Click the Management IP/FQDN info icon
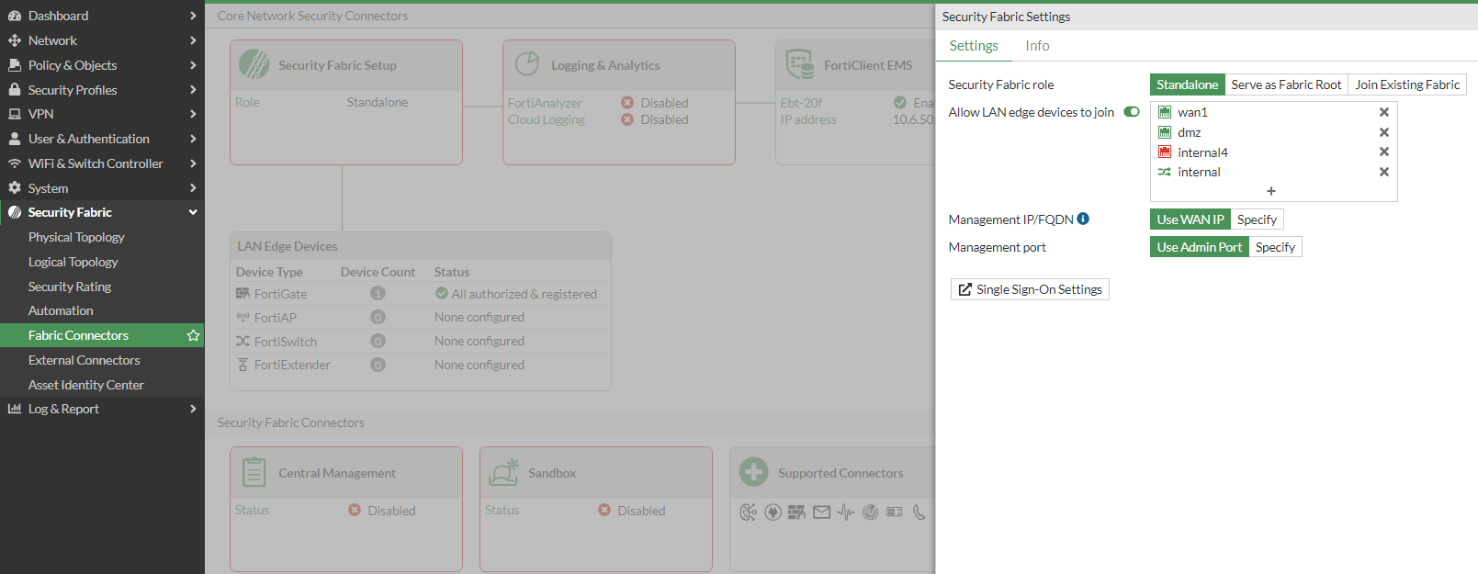 pyautogui.click(x=1083, y=219)
